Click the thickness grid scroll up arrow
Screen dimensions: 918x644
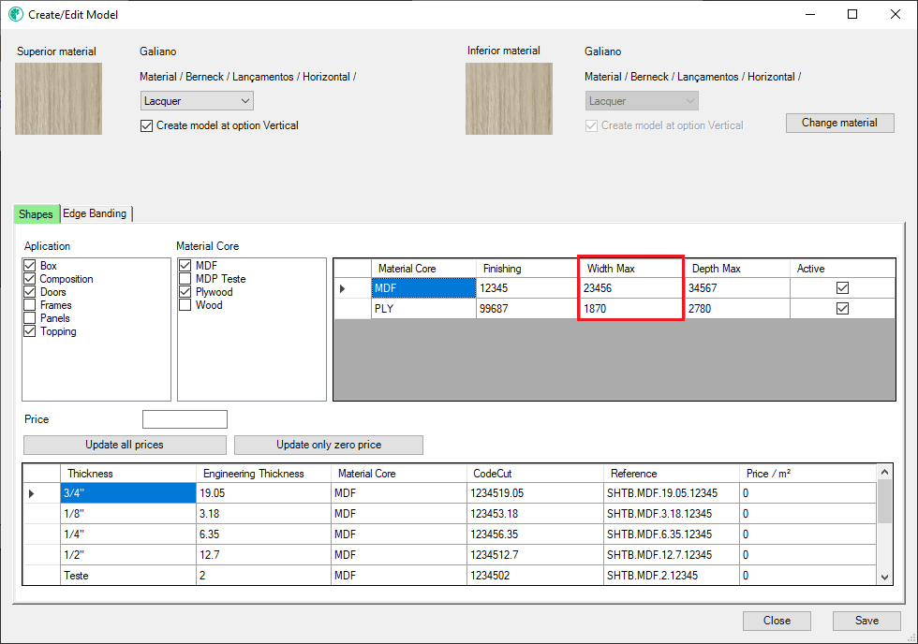[884, 472]
